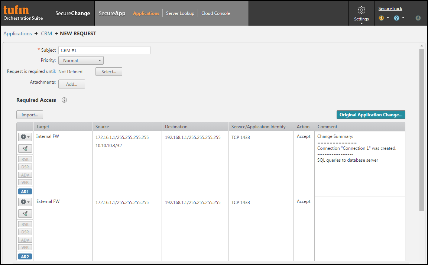Click VER tool for AR1
The width and height of the screenshot is (428, 265).
[x=25, y=182]
